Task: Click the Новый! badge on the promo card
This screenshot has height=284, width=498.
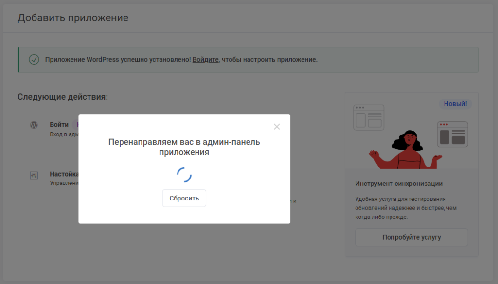Action: (x=455, y=104)
